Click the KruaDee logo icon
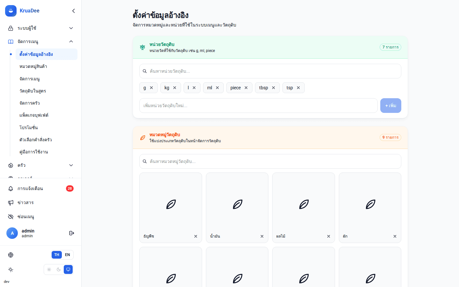This screenshot has width=459, height=287. [11, 11]
